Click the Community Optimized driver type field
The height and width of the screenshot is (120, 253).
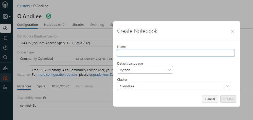pos(65,58)
